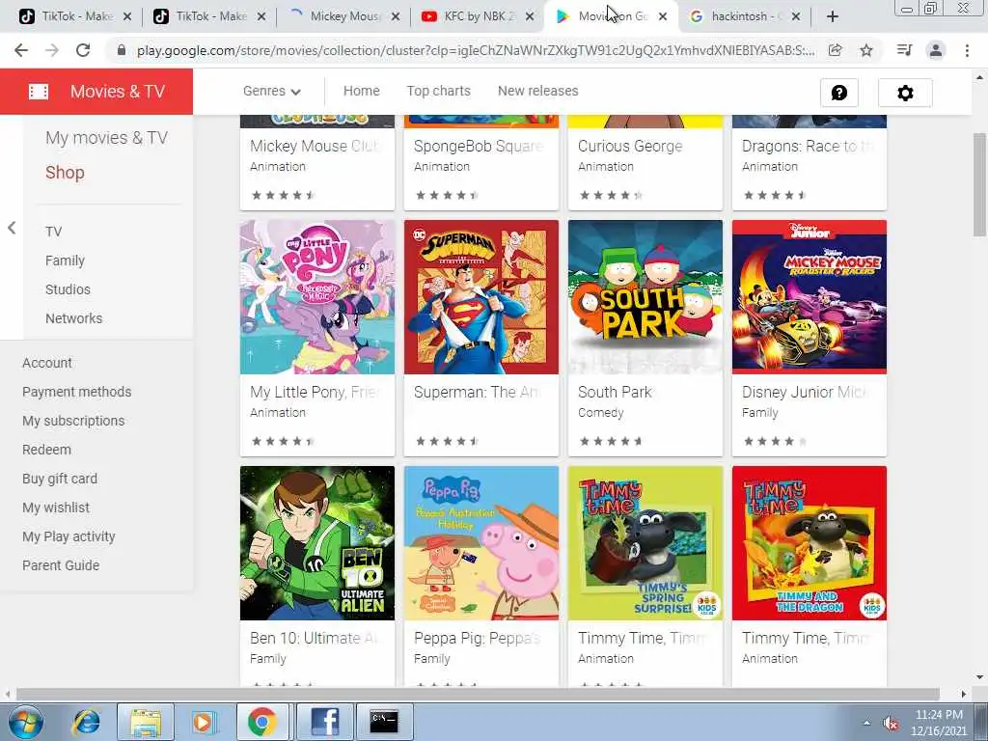
Task: Open a new tab with the plus icon
Action: 833,16
